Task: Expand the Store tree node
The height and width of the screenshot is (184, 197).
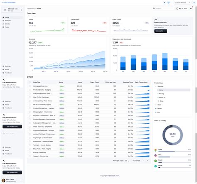Action: coord(156,105)
